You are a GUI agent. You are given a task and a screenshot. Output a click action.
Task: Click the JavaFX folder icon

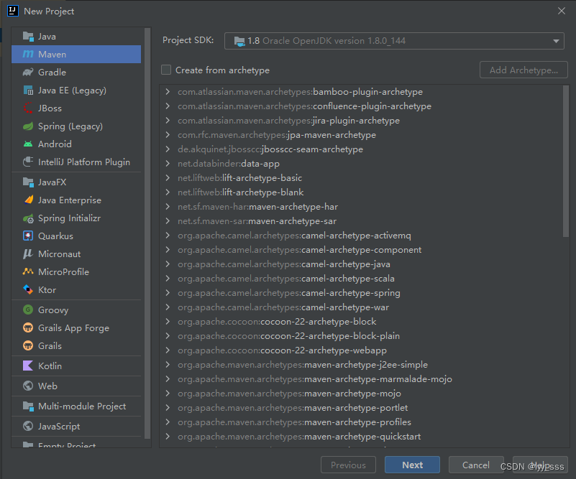(28, 182)
